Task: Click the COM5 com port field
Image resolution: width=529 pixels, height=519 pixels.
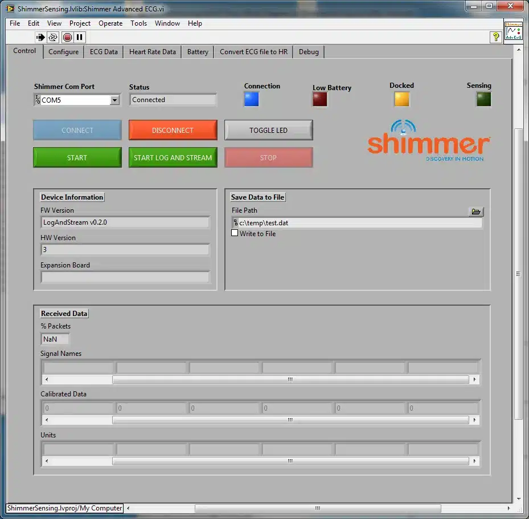Action: (76, 100)
